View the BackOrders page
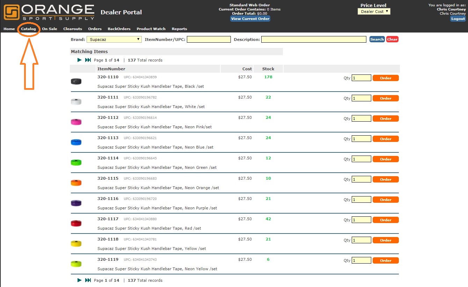 [119, 29]
